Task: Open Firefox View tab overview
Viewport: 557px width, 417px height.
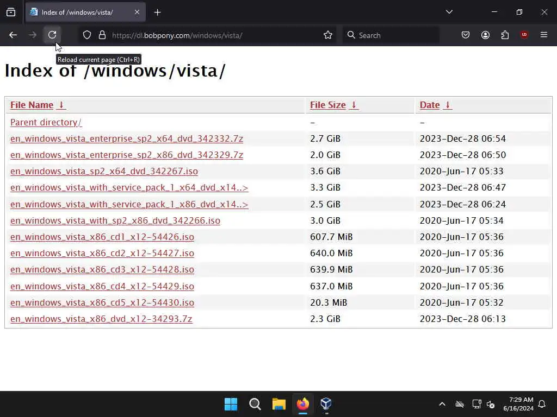Action: click(x=11, y=12)
